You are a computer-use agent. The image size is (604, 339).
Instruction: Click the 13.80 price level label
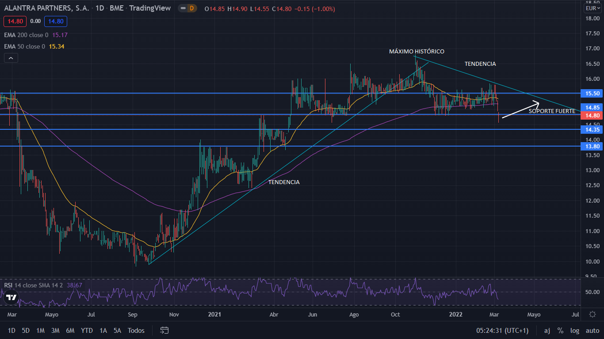593,146
